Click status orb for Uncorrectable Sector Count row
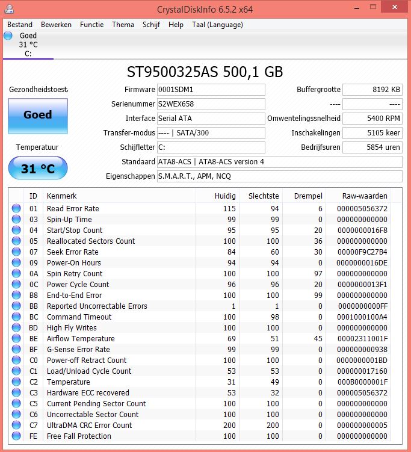 pyautogui.click(x=16, y=414)
